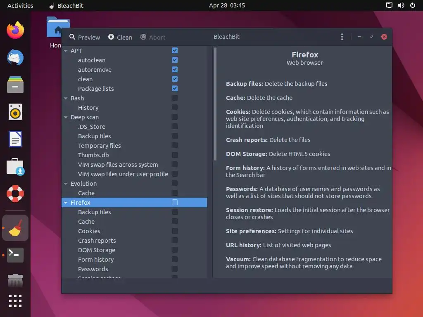Click the network status tray icon
Screen dimensions: 423x317
[389, 5]
